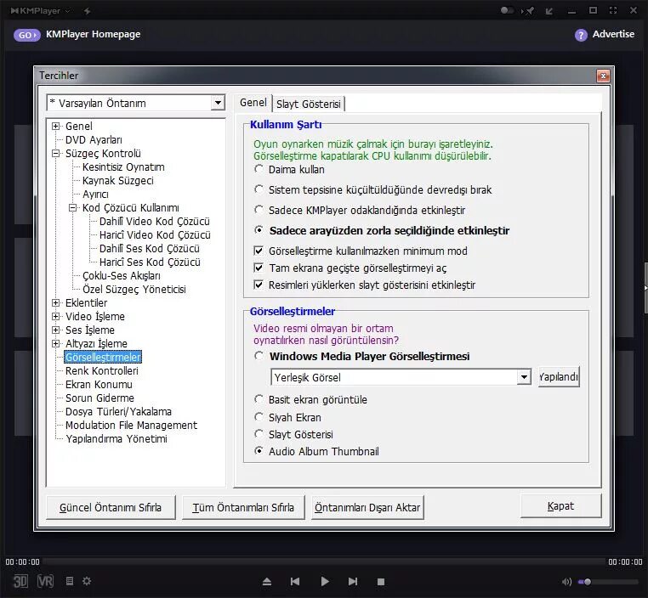This screenshot has height=598, width=648.
Task: Toggle the 3D mode icon
Action: click(x=20, y=582)
